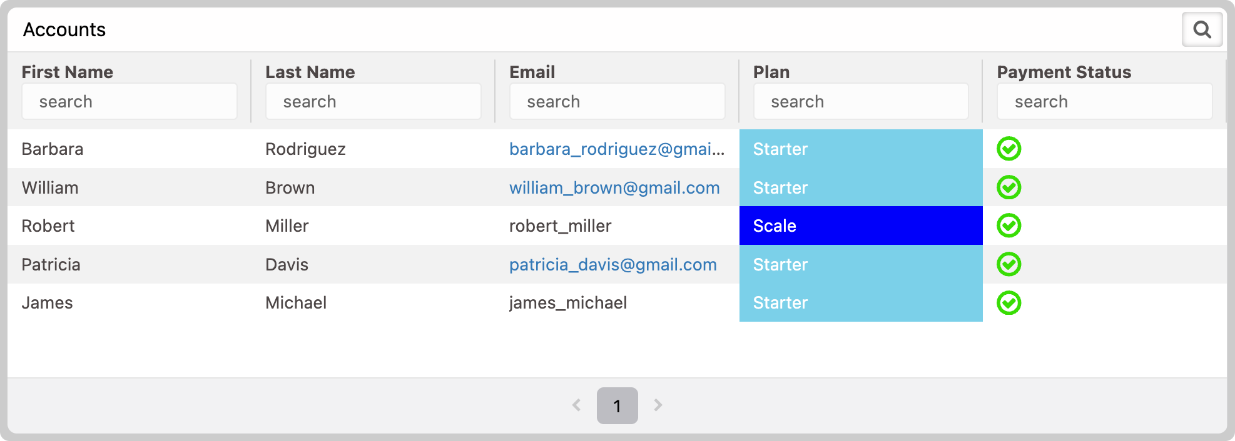Screen dimensions: 1235x441
Task: Focus the First Name search field
Action: [x=130, y=101]
